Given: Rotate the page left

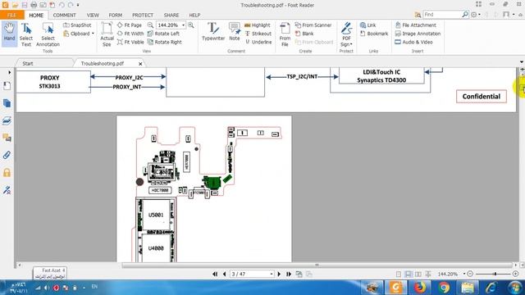Looking at the screenshot, I should click(x=164, y=34).
